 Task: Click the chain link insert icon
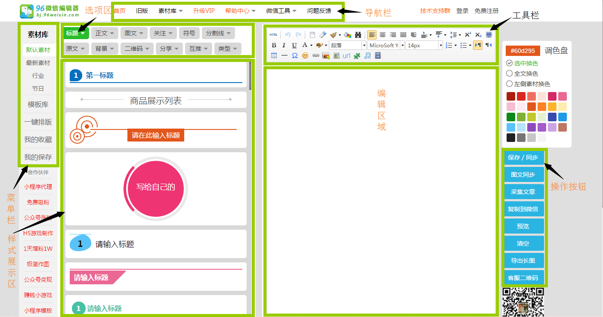pyautogui.click(x=315, y=55)
